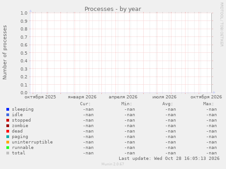Screen dimensions: 226x169
Task: Click the total row Max value
Action: click(x=211, y=153)
